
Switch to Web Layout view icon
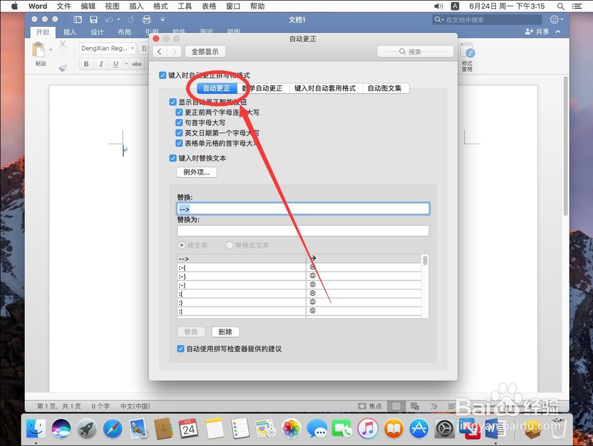pyautogui.click(x=415, y=406)
